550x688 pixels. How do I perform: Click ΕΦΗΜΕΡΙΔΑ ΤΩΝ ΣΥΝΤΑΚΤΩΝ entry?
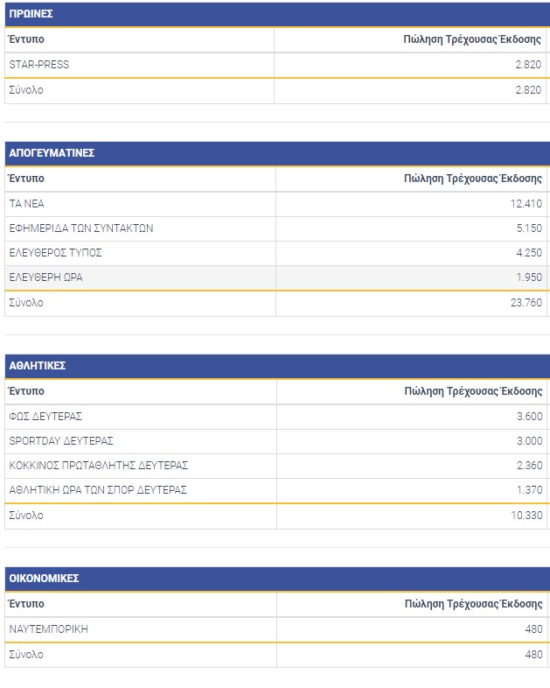(80, 228)
